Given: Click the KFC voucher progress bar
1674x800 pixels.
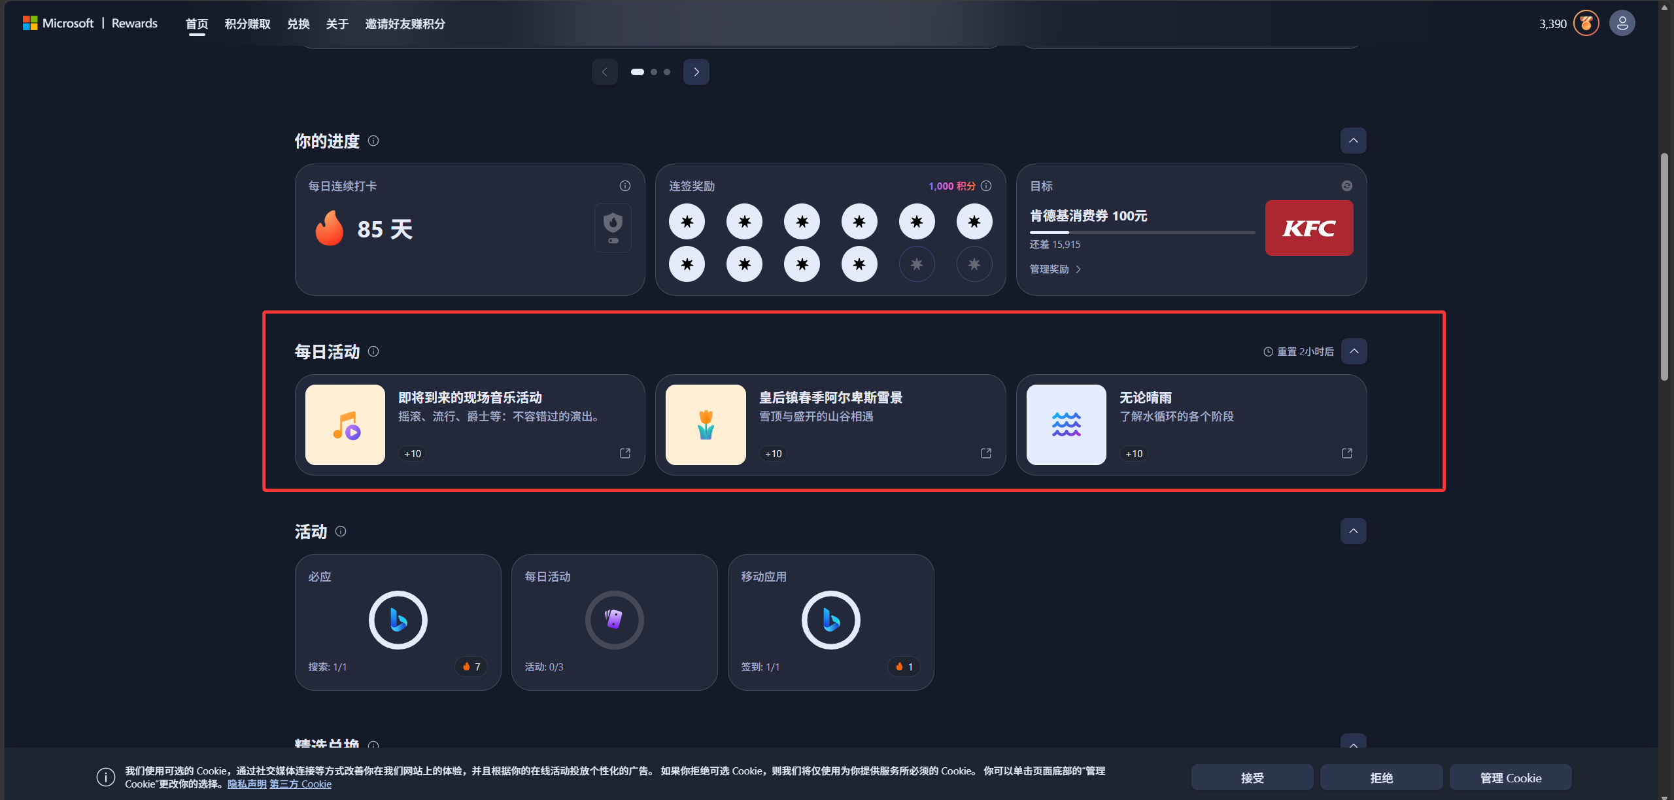Looking at the screenshot, I should pyautogui.click(x=1142, y=232).
